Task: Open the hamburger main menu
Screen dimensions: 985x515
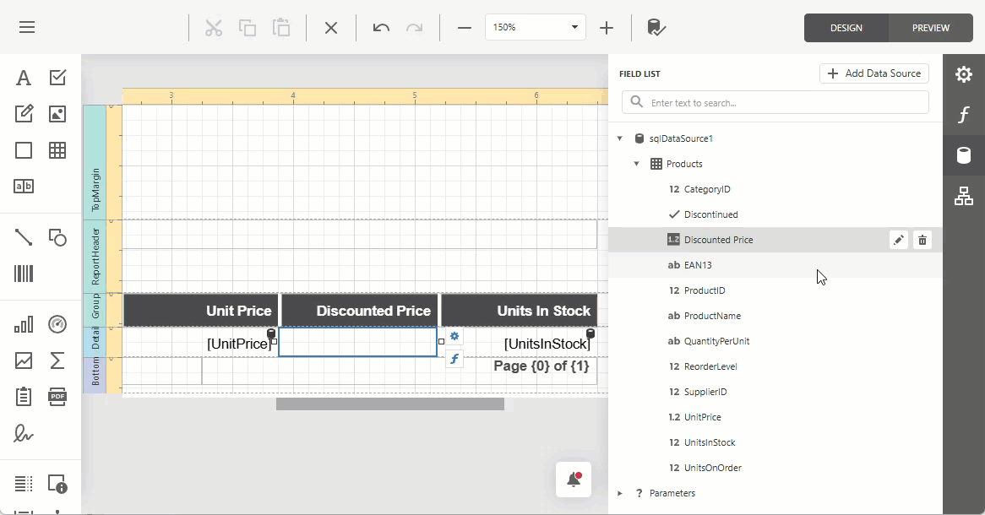Action: click(27, 28)
